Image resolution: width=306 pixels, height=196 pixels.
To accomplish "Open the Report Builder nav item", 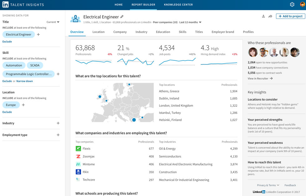I will 143,5.
